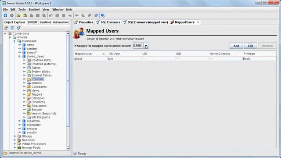Expand the Virtual Processors node
The image size is (281, 158).
(x=15, y=144)
